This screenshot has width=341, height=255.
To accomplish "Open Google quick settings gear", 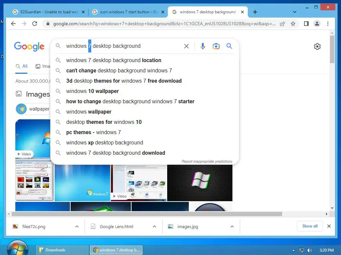I will click(x=317, y=46).
